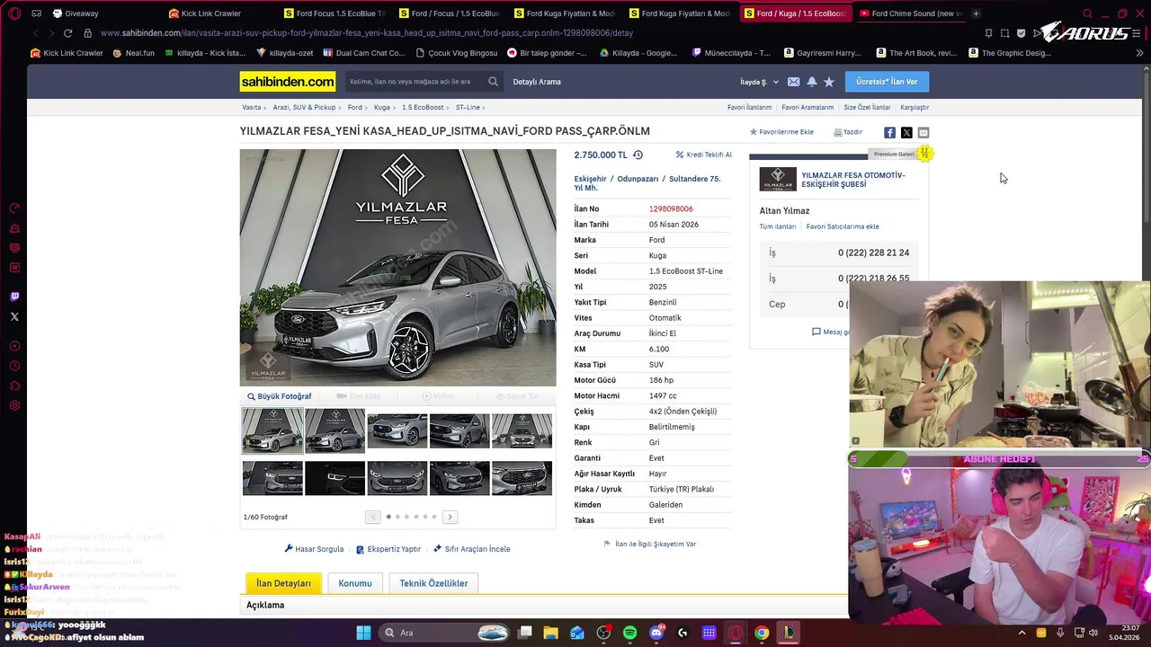The image size is (1151, 647).
Task: Reload the page in the browser
Action: [x=67, y=33]
